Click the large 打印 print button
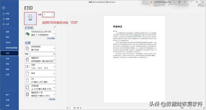Image resolution: width=206 pixels, height=110 pixels. (30, 19)
